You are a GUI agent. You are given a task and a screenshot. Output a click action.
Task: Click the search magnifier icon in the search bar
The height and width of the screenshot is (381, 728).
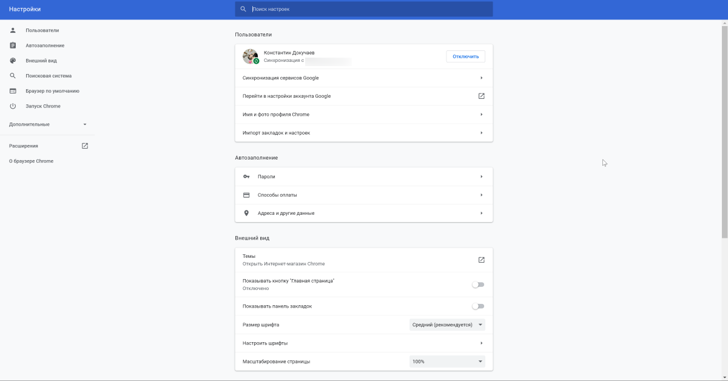[243, 9]
